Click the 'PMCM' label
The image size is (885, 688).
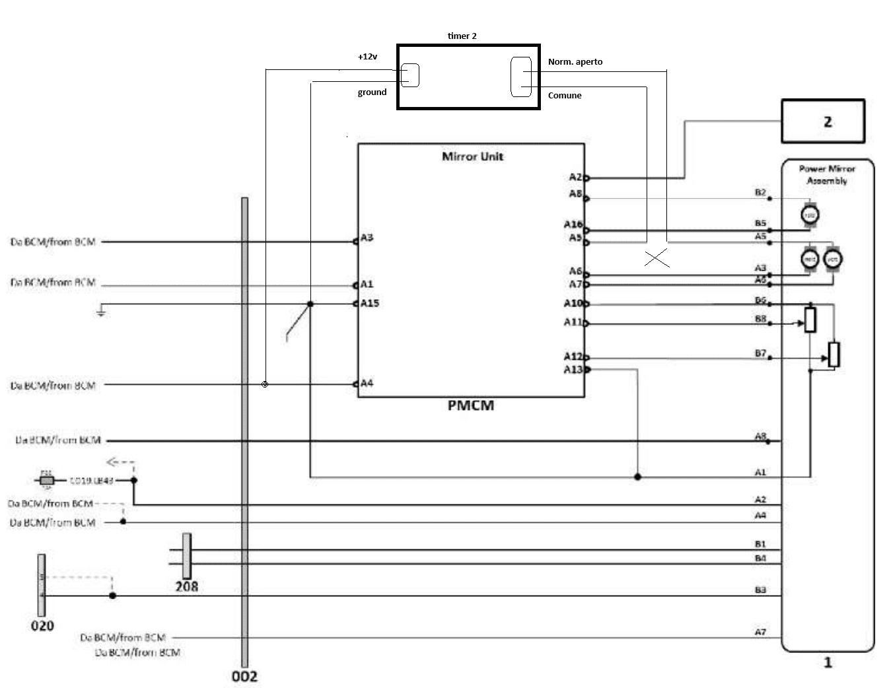coord(471,405)
